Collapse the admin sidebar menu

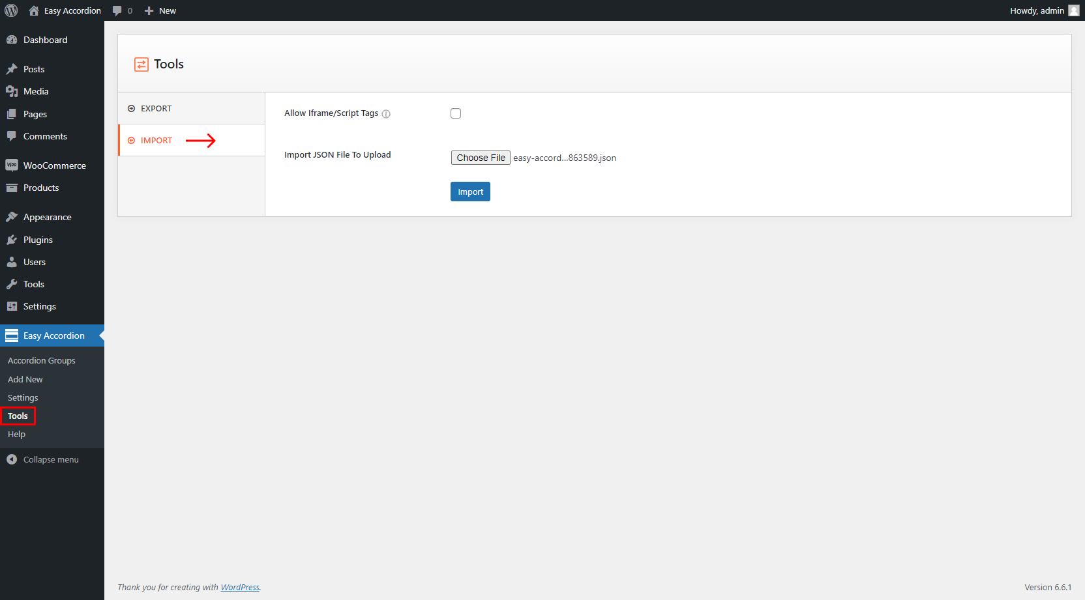[x=12, y=459]
